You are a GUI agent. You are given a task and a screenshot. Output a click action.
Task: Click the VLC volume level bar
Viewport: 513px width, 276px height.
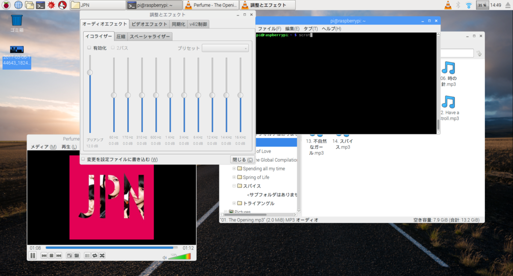pos(179,256)
